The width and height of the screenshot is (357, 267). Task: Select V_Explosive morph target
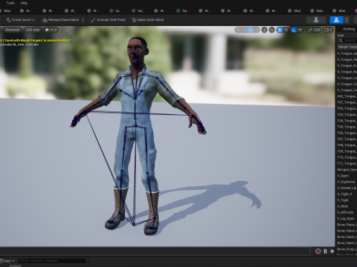[347, 182]
